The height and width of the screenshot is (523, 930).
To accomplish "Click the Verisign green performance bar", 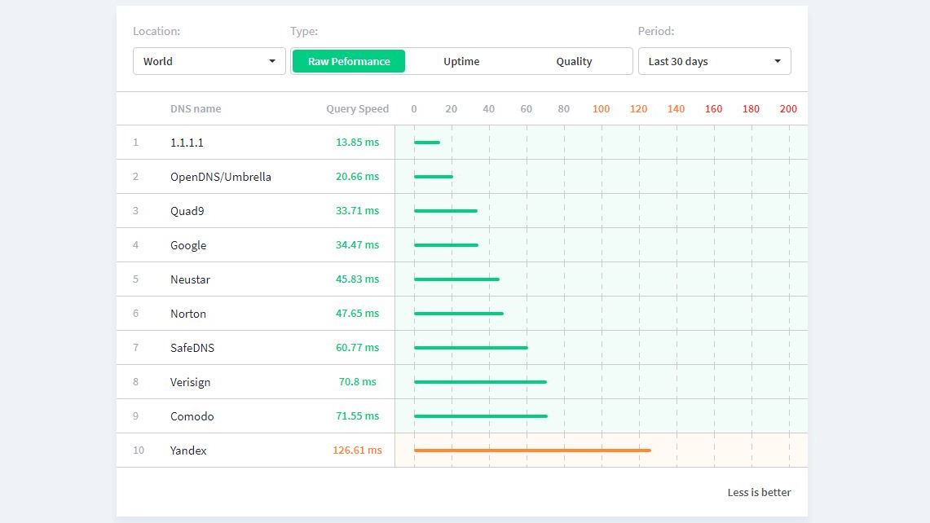I will (480, 382).
